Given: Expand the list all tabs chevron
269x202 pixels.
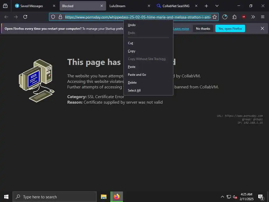Looking at the screenshot, I should pos(217,6).
